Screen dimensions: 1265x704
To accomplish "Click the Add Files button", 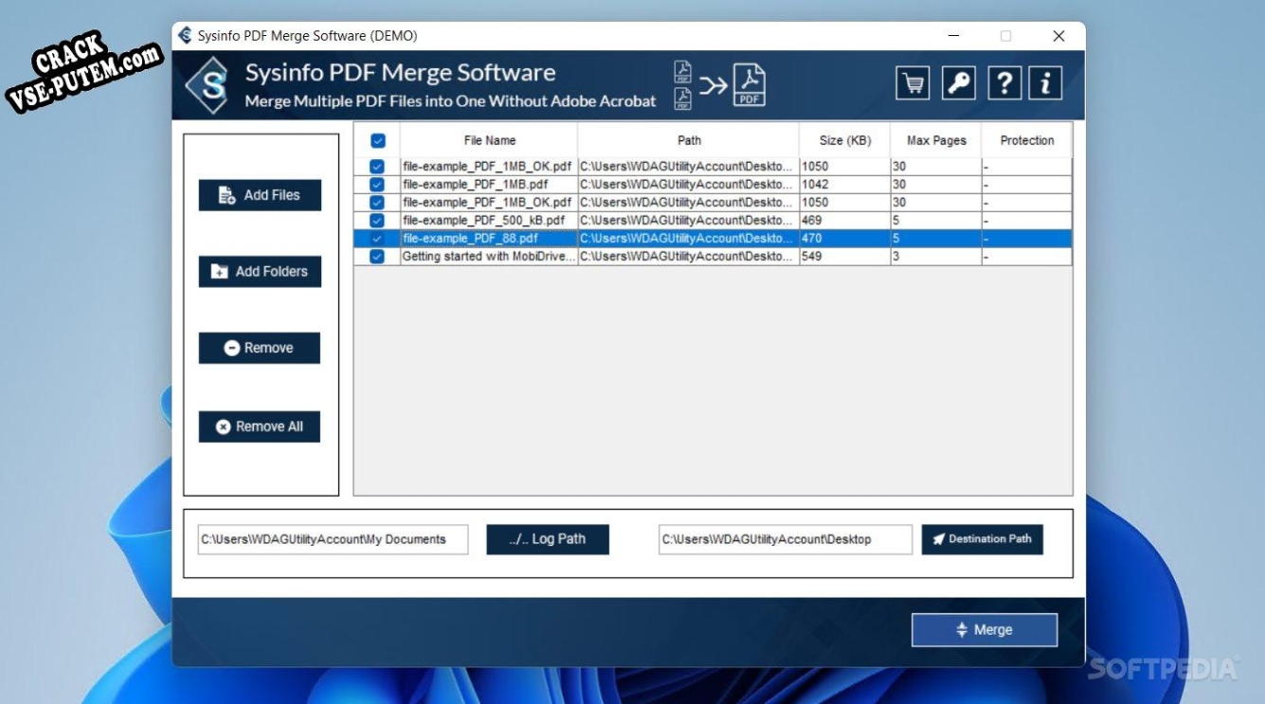I will pos(260,195).
